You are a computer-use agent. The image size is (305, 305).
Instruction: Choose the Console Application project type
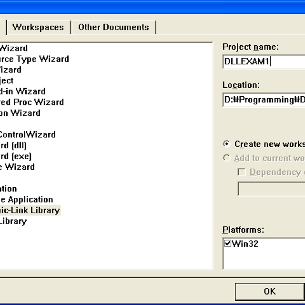[x=27, y=199]
